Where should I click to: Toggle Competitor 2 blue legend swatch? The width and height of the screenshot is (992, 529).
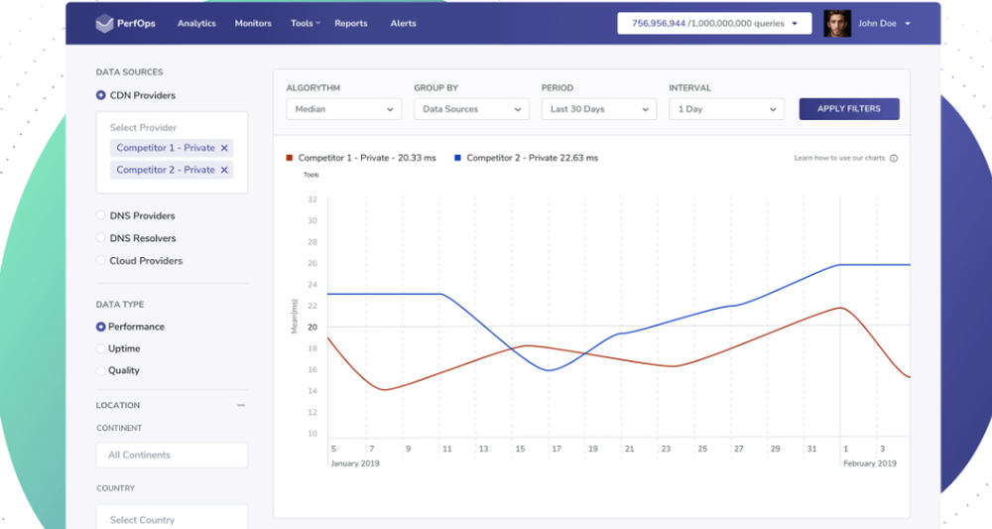tap(457, 158)
